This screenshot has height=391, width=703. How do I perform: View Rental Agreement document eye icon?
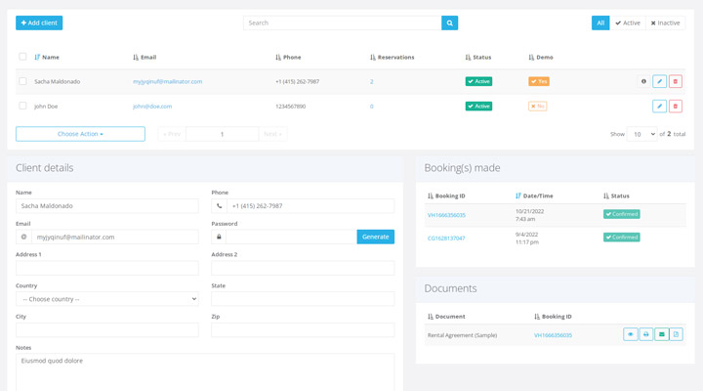point(631,334)
